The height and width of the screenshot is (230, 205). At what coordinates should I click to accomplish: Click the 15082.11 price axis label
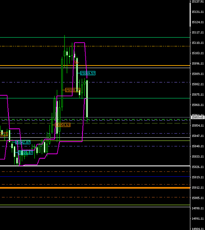click(198, 84)
